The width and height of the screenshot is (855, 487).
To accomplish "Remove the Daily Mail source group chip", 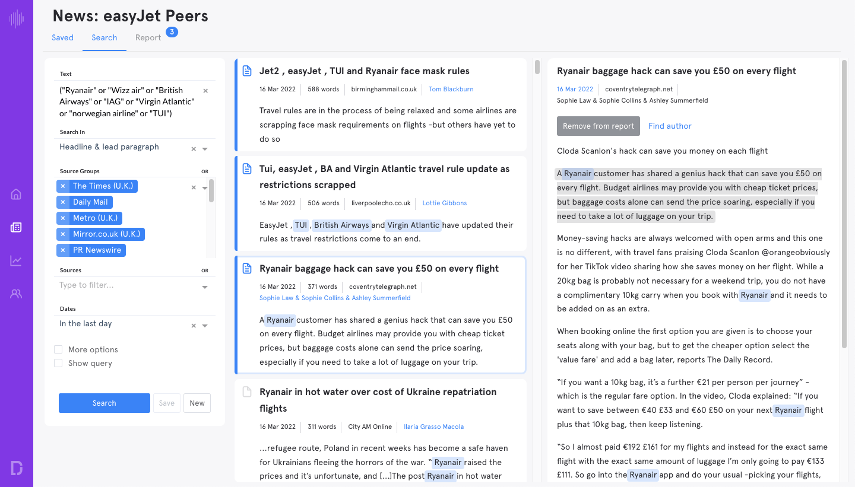I will click(x=63, y=202).
